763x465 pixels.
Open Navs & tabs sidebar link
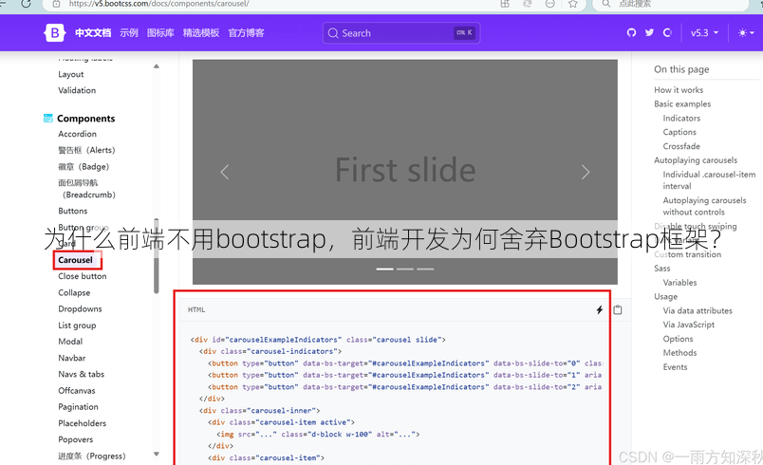82,374
